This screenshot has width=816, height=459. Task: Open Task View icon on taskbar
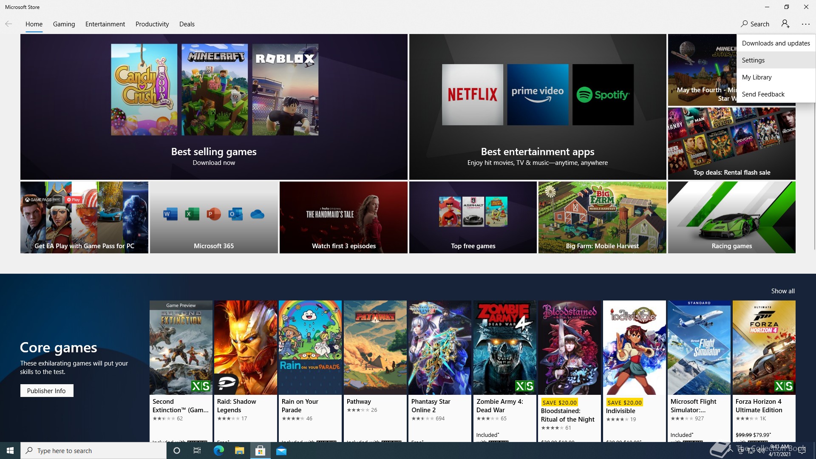pyautogui.click(x=197, y=450)
